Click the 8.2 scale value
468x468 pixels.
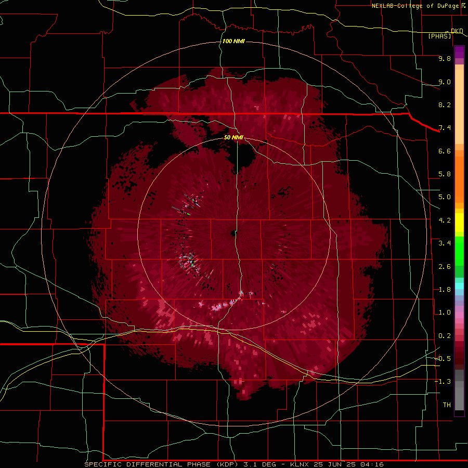[445, 105]
